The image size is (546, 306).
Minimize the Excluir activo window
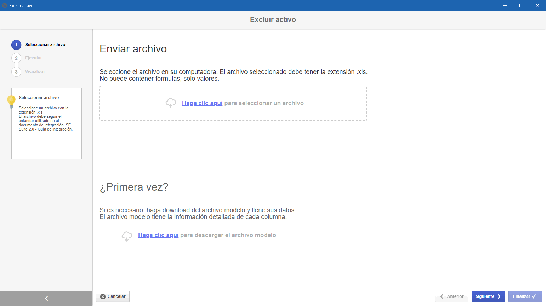pyautogui.click(x=505, y=5)
